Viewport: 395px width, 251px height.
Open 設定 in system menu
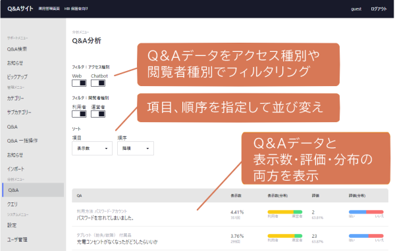tap(12, 225)
